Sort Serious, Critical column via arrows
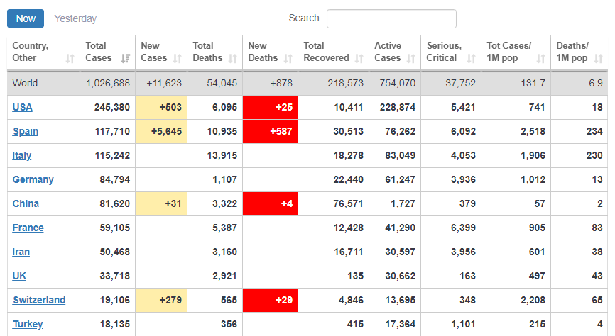This screenshot has width=615, height=336. point(471,59)
